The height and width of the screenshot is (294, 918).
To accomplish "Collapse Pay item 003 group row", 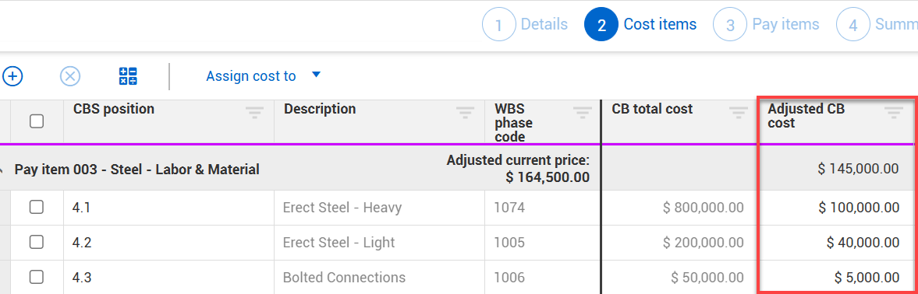I will tap(2, 170).
